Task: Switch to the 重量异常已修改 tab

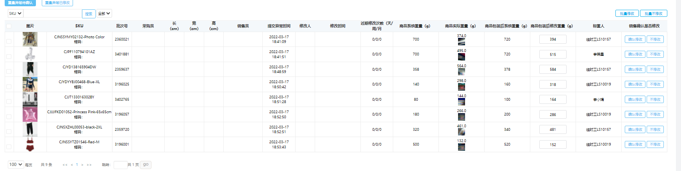Action: click(57, 3)
